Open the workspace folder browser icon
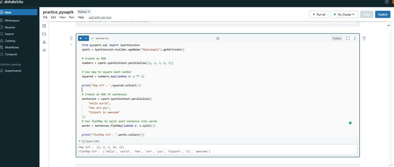394x167 pixels. 44,34
